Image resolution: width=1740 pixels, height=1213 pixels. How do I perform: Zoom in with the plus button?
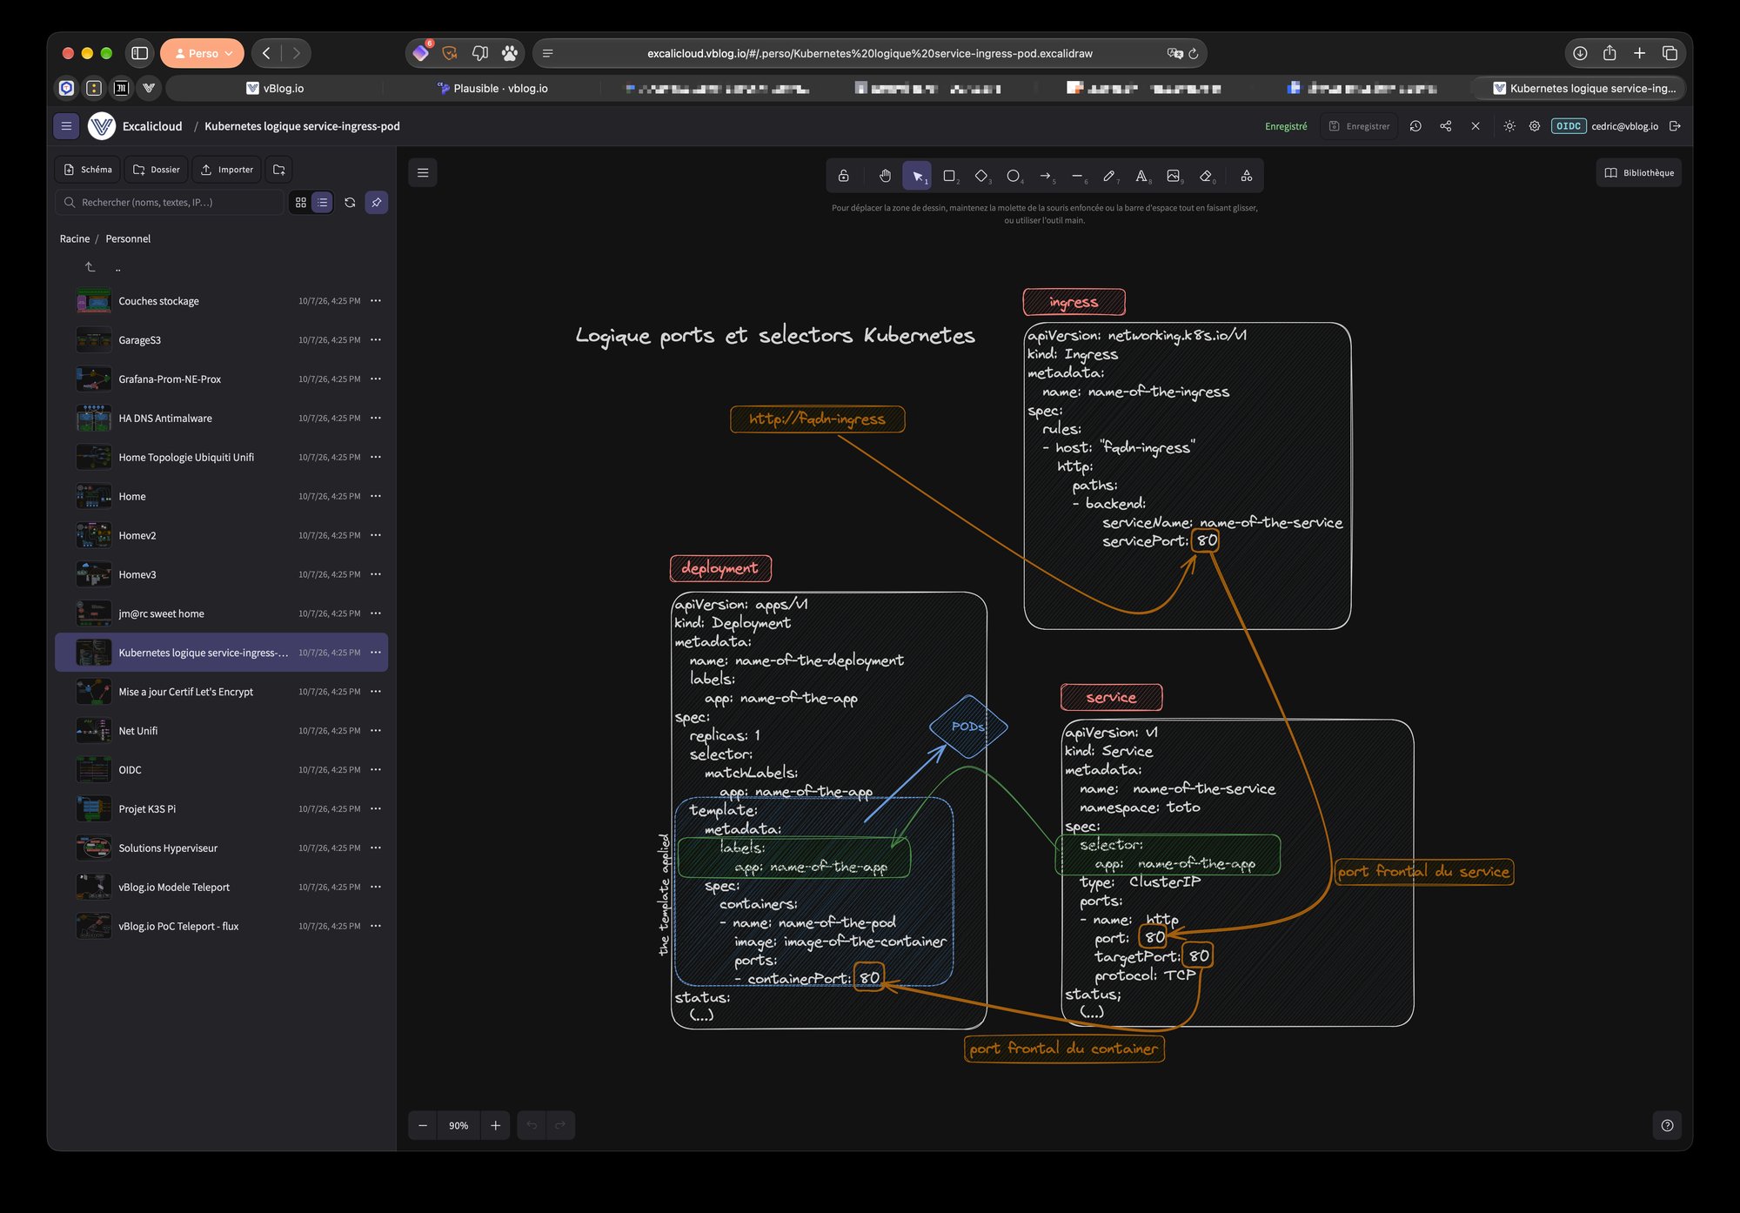495,1125
